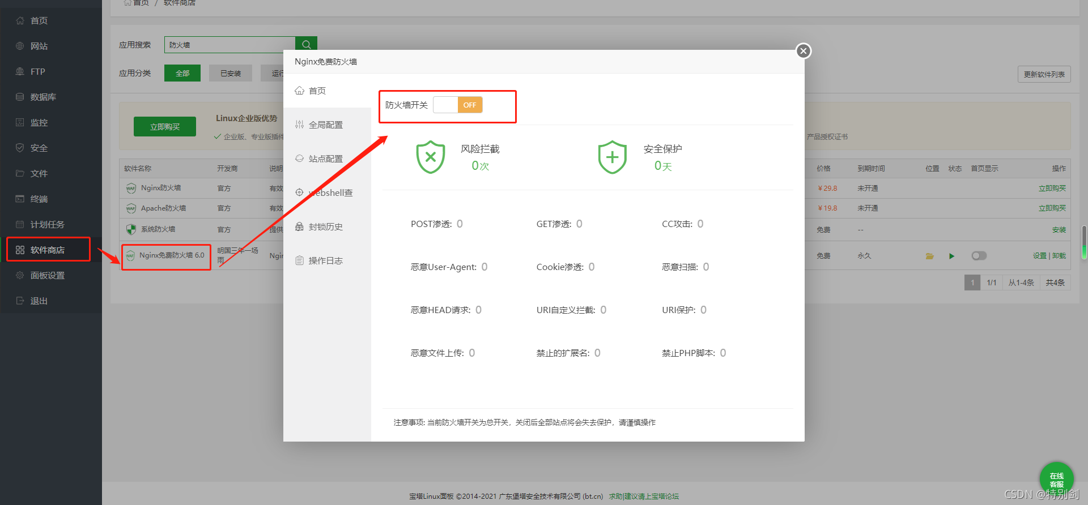The height and width of the screenshot is (505, 1088).
Task: Click the 操作日志 clipboard icon
Action: (299, 260)
